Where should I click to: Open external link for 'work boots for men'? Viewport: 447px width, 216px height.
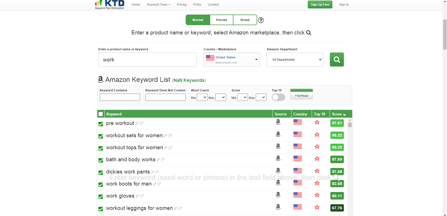[159, 184]
